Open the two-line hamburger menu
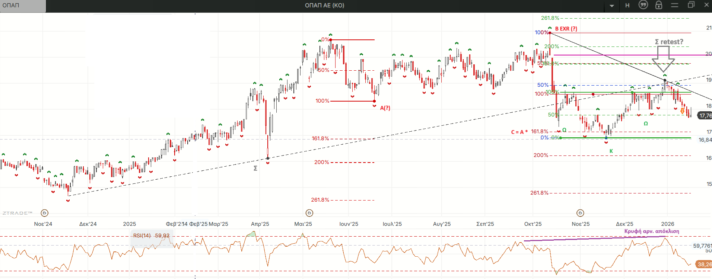 pyautogui.click(x=675, y=5)
